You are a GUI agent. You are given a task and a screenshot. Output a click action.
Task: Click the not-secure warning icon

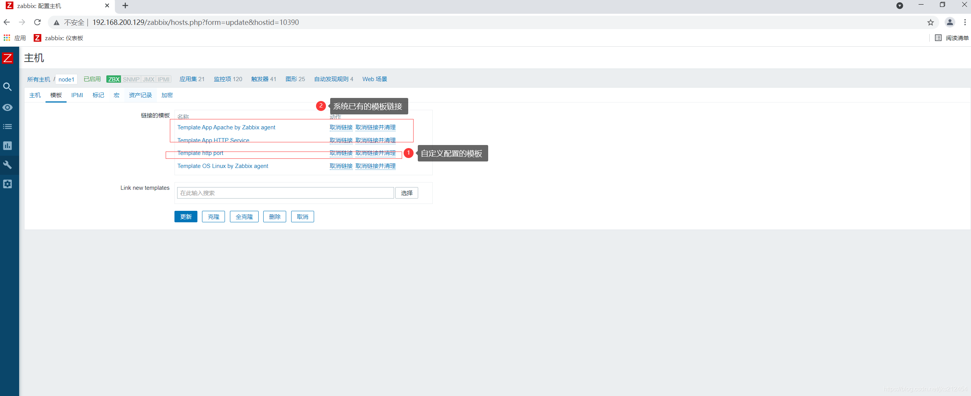(x=57, y=23)
